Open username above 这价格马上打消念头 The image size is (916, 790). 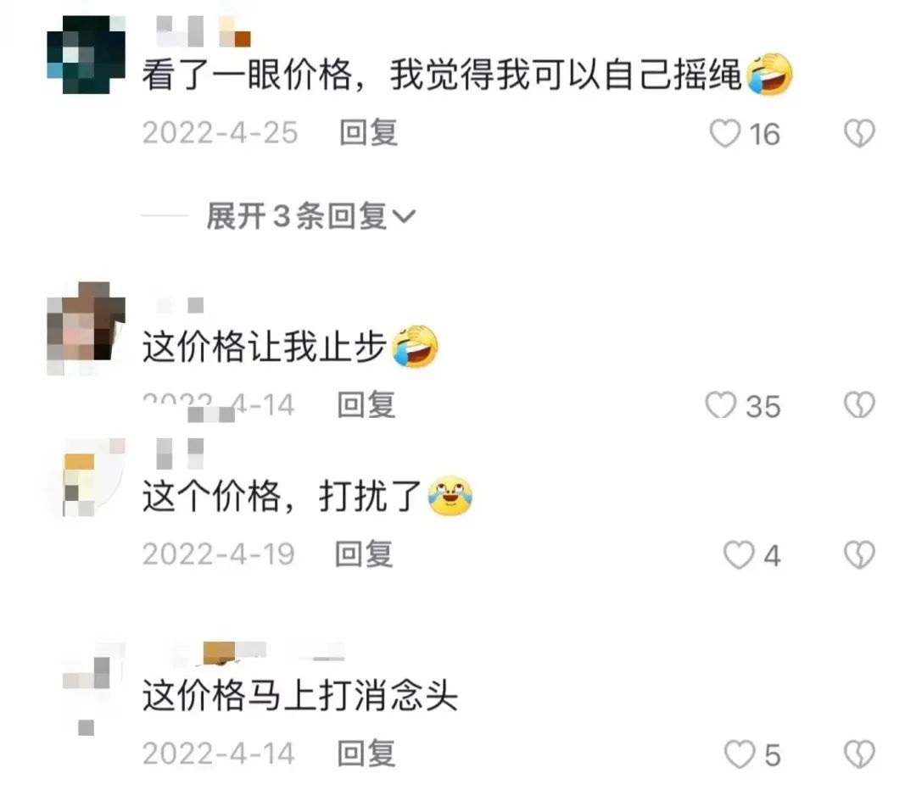[x=257, y=654]
